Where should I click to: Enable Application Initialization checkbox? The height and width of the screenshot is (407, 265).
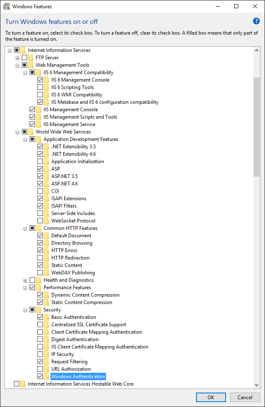pyautogui.click(x=40, y=161)
